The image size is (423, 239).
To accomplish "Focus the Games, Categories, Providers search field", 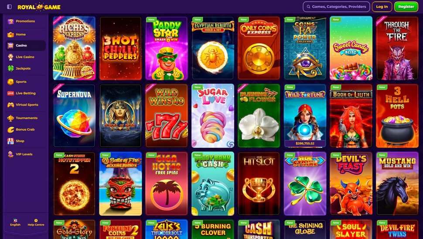I will [x=336, y=7].
